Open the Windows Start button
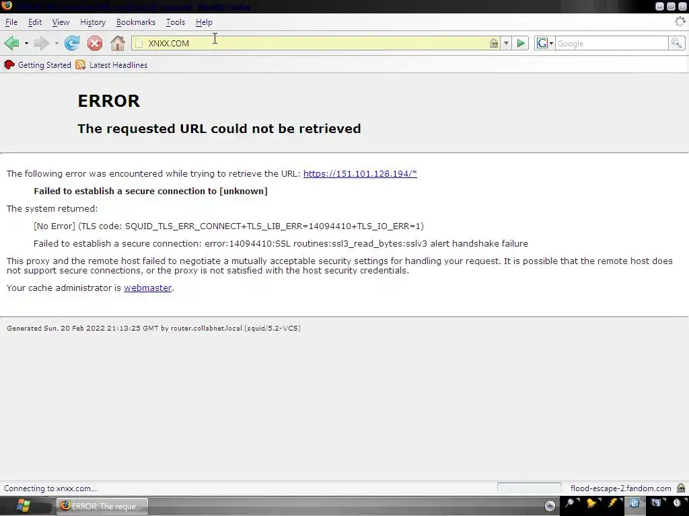 (23, 506)
